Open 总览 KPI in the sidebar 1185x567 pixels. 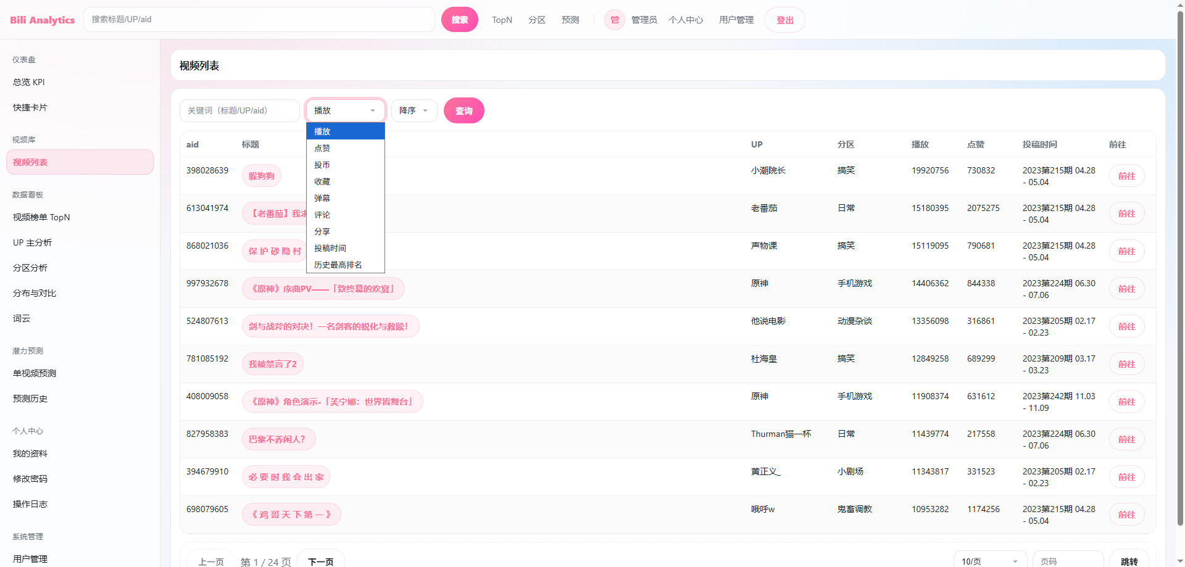[x=29, y=82]
